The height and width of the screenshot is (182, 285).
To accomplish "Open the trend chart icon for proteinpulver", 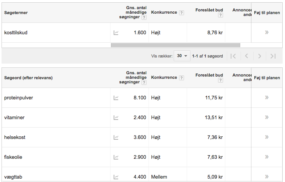I will click(x=116, y=98).
